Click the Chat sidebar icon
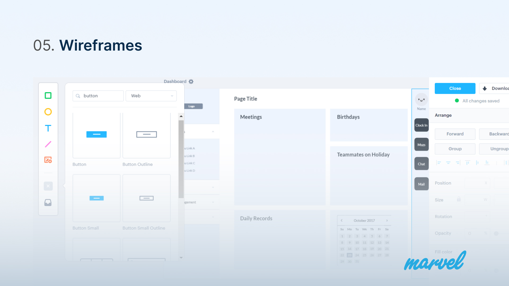The image size is (509, 286). [x=421, y=164]
